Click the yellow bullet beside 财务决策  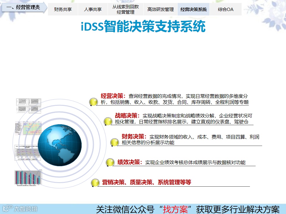coord(114,142)
